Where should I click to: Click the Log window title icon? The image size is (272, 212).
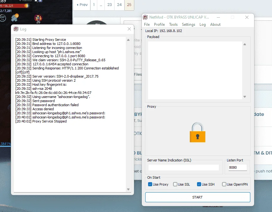[x=16, y=29]
